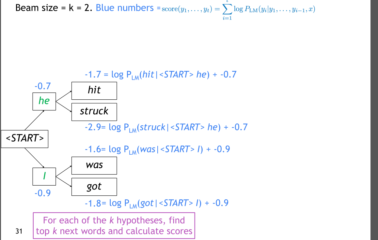The width and height of the screenshot is (378, 240).
Task: Click the purple 'For each of the k hypotheses' note
Action: point(114,226)
